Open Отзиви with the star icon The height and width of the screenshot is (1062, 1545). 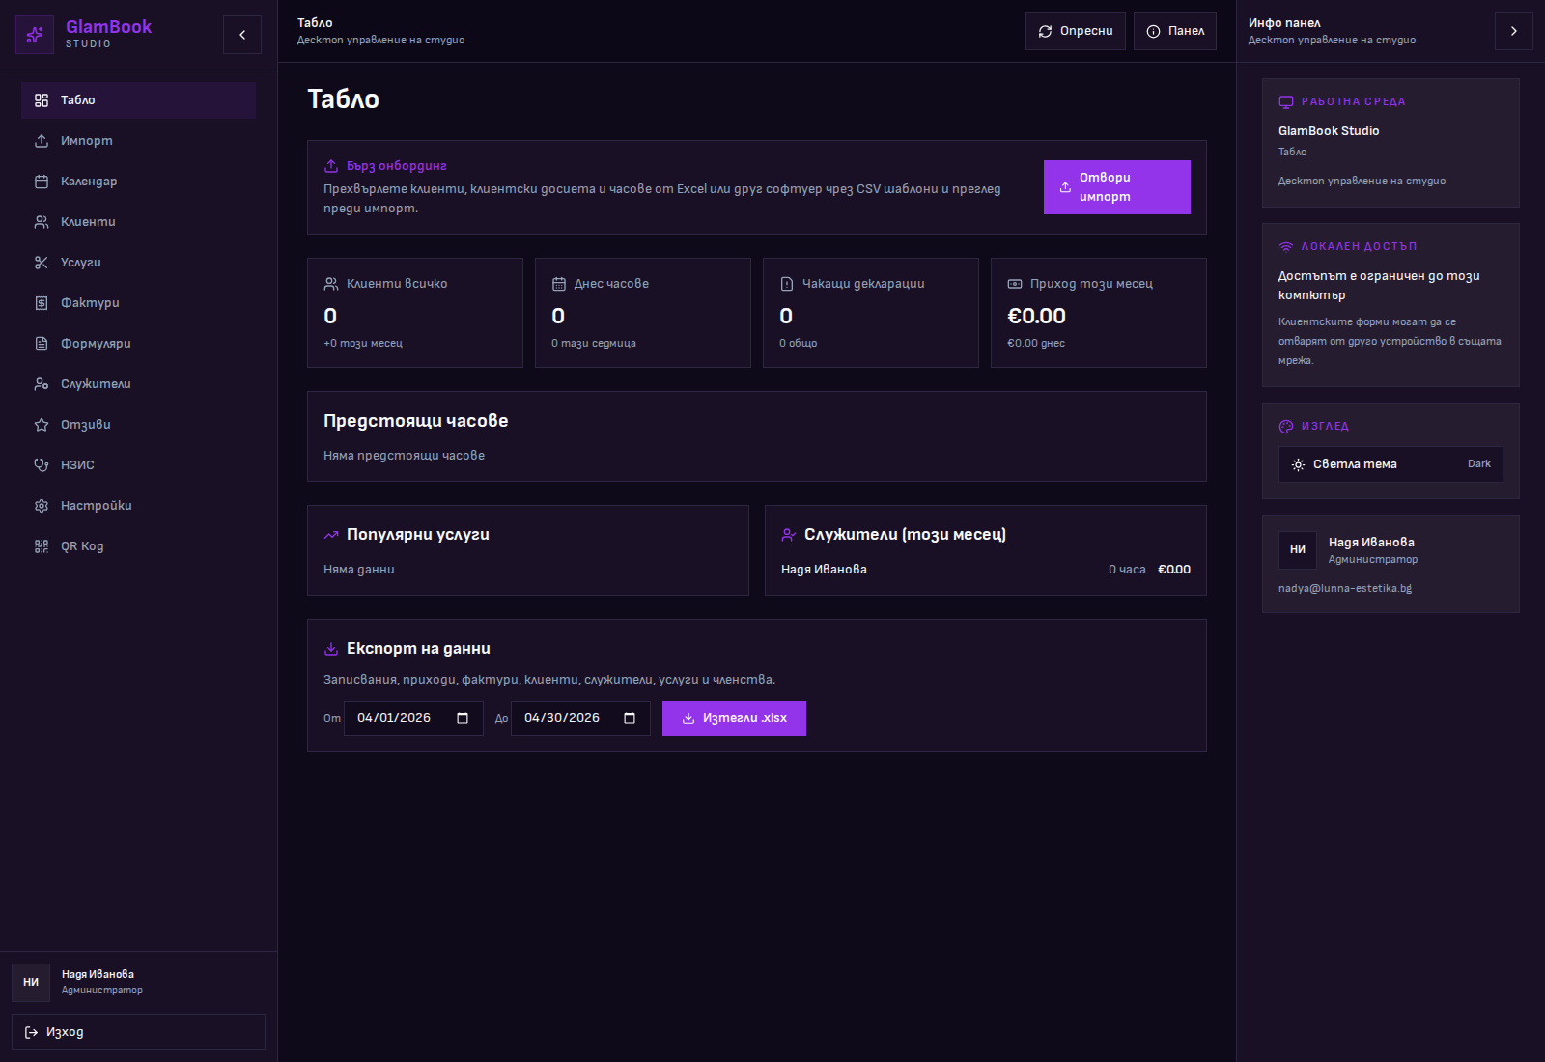click(85, 425)
